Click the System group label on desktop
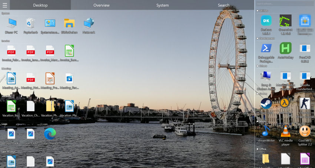Image resolution: width=315 pixels, height=168 pixels. [x=6, y=13]
